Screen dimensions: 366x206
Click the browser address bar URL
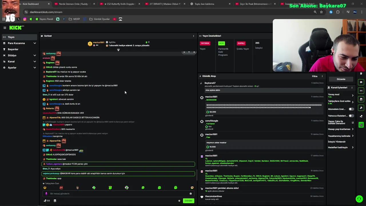pos(46,12)
